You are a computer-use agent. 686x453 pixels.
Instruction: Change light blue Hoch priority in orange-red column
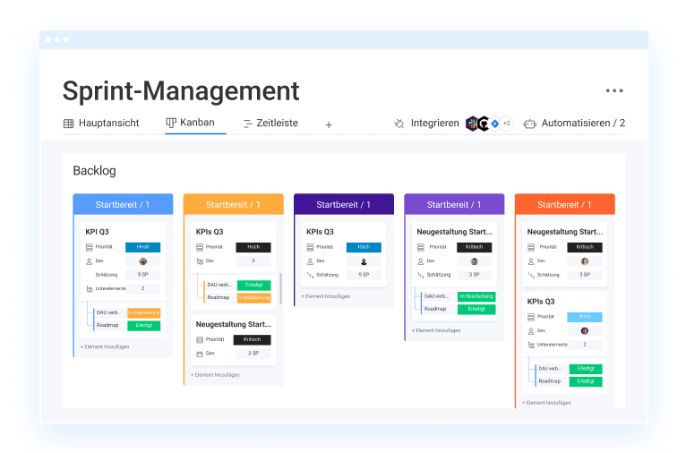tap(585, 317)
